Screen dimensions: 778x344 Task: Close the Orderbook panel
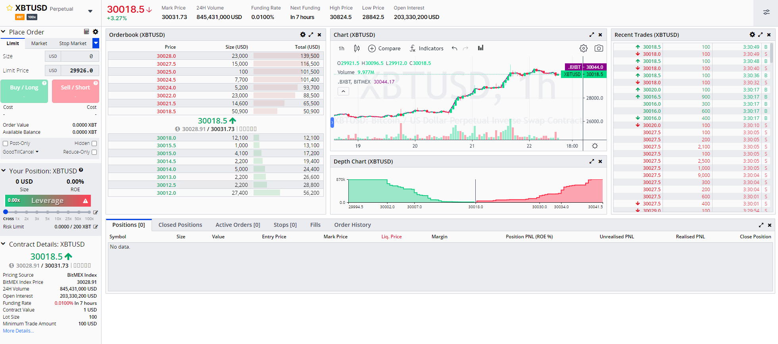tap(319, 35)
